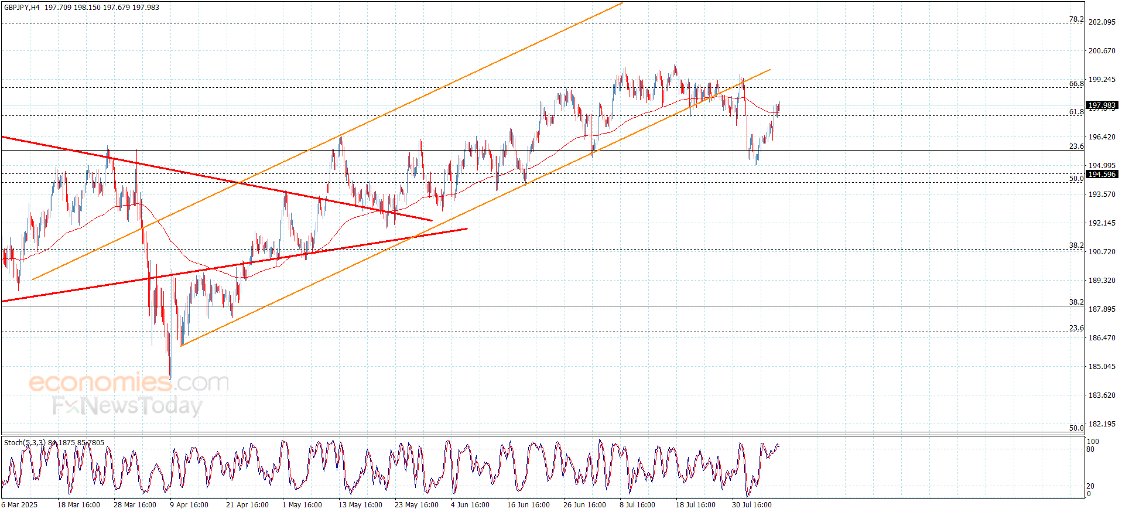Click the 26 Jun 16:00 time label
Image resolution: width=1122 pixels, height=512 pixels.
coord(584,505)
